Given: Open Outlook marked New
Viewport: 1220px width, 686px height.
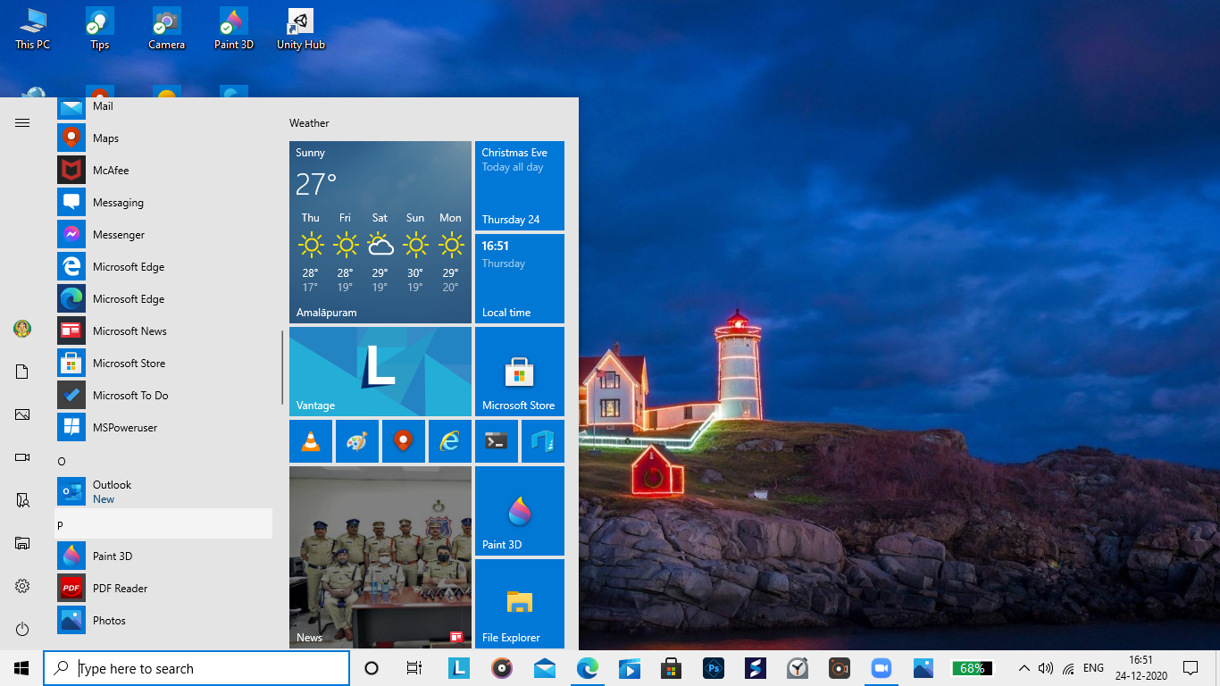Looking at the screenshot, I should (164, 492).
